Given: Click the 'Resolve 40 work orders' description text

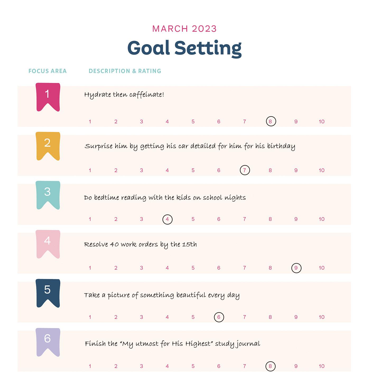Looking at the screenshot, I should coord(140,245).
